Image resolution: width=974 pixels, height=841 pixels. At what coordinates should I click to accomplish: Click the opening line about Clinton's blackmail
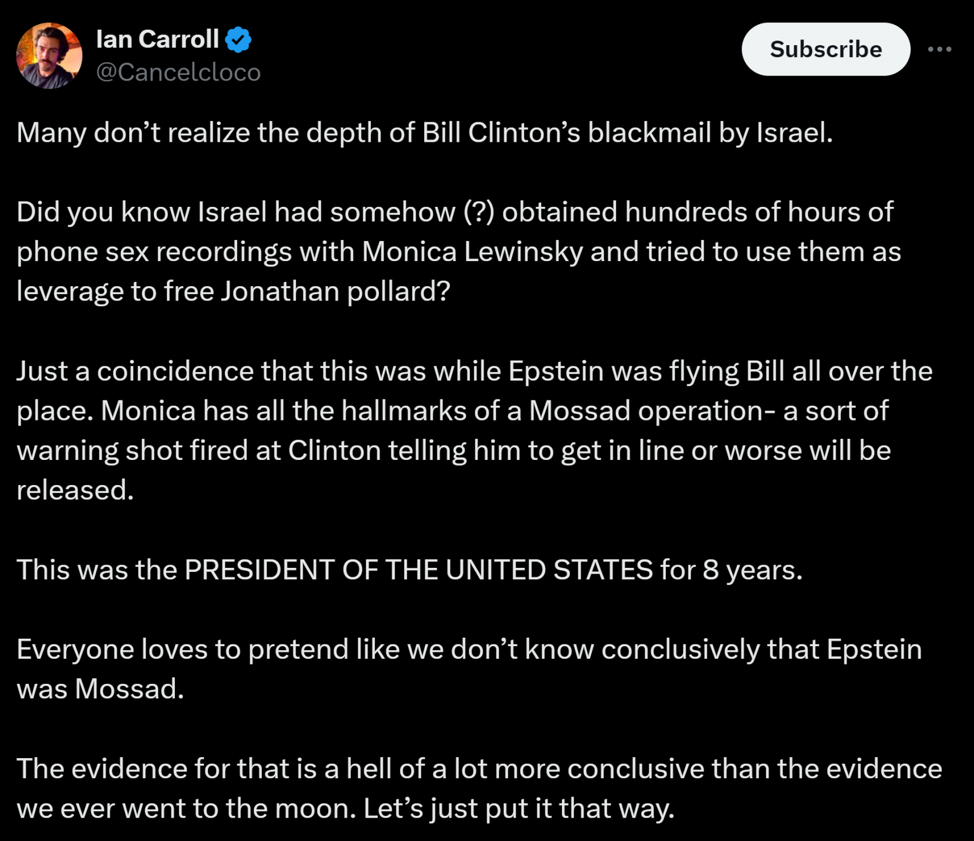coord(425,133)
